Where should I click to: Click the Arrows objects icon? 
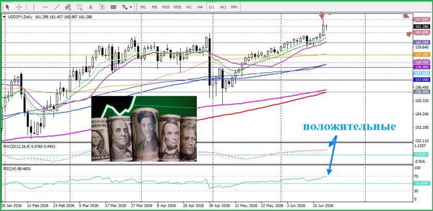(125, 7)
